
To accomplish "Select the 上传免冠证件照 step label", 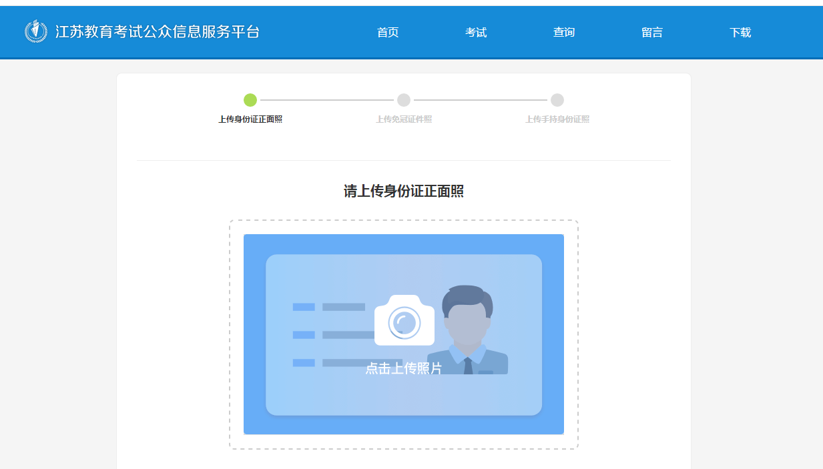I will click(x=404, y=119).
